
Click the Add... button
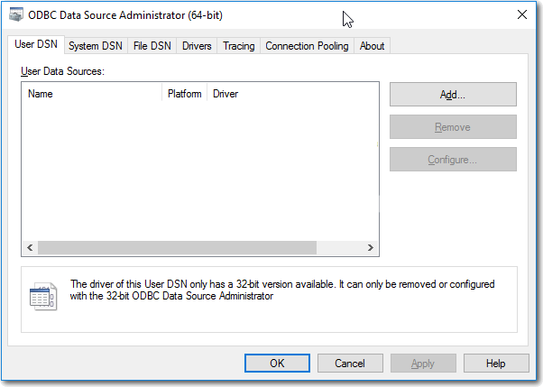tap(453, 94)
